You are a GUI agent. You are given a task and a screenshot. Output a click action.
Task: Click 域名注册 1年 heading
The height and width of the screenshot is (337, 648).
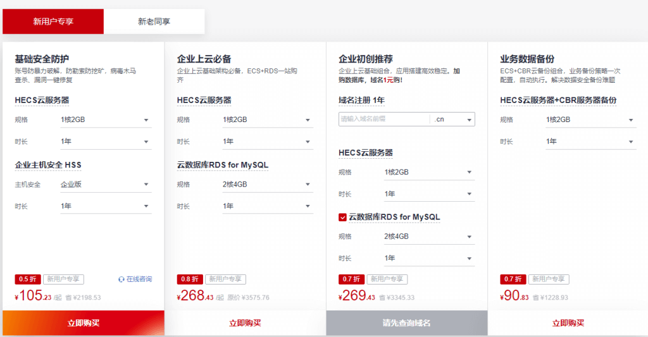point(361,101)
